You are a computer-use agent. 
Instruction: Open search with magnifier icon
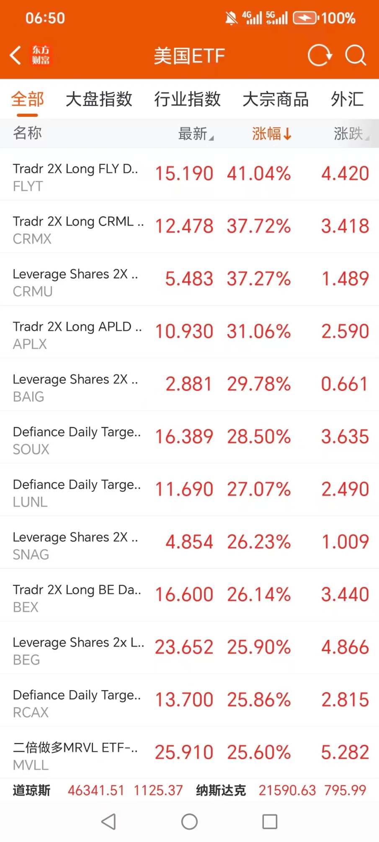pos(355,56)
